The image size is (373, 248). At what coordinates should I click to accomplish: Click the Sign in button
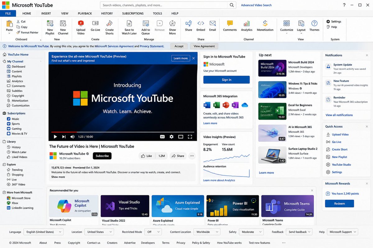(226, 80)
